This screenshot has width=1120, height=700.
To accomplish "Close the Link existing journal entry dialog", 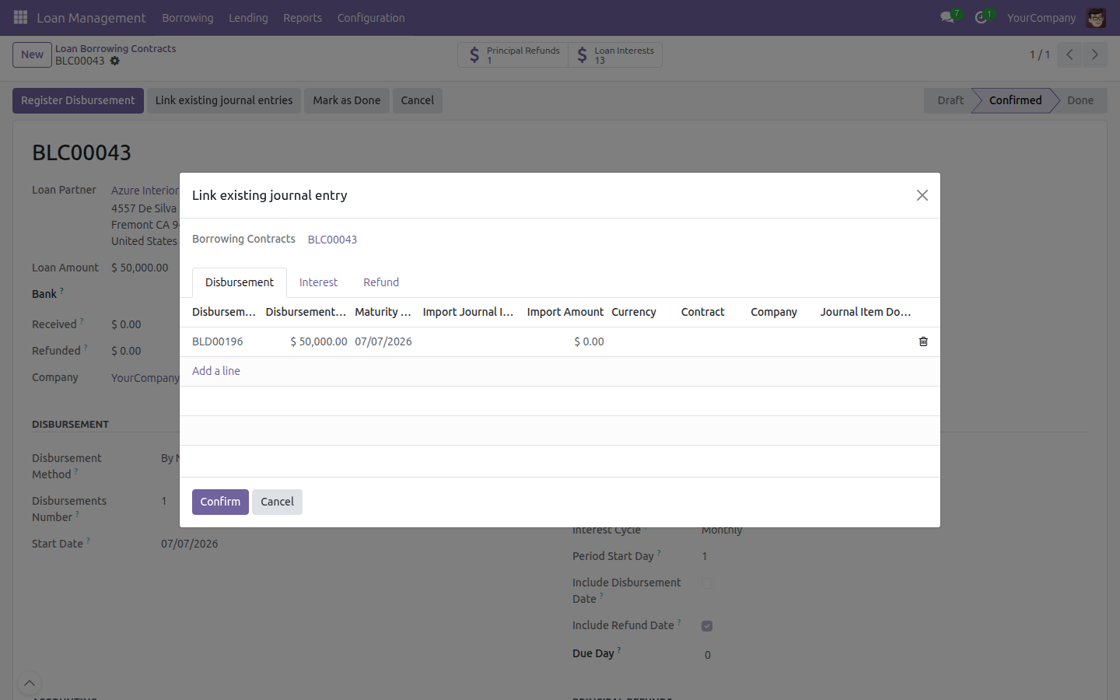I will (x=922, y=195).
